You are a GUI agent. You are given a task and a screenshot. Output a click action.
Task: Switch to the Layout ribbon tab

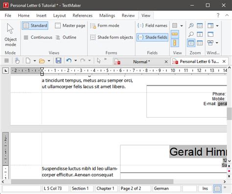(59, 16)
